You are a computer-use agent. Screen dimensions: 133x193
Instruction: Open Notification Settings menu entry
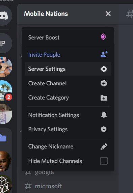tap(68, 115)
